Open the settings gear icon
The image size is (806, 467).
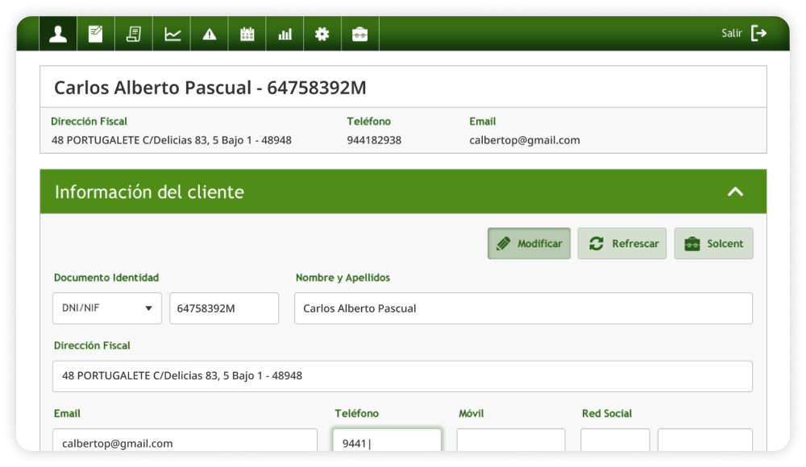tap(322, 34)
